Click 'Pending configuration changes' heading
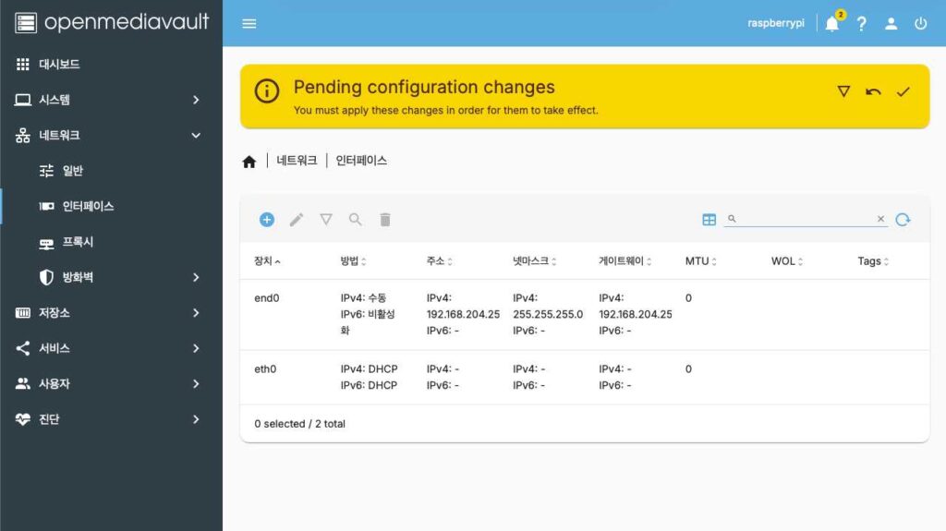This screenshot has width=946, height=531. 424,87
